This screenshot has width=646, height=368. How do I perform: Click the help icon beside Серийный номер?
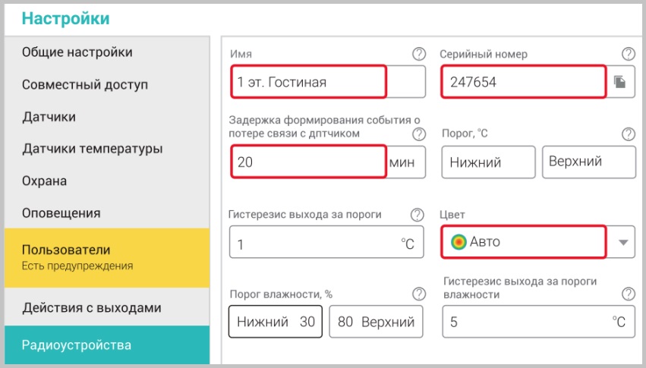[x=628, y=54]
